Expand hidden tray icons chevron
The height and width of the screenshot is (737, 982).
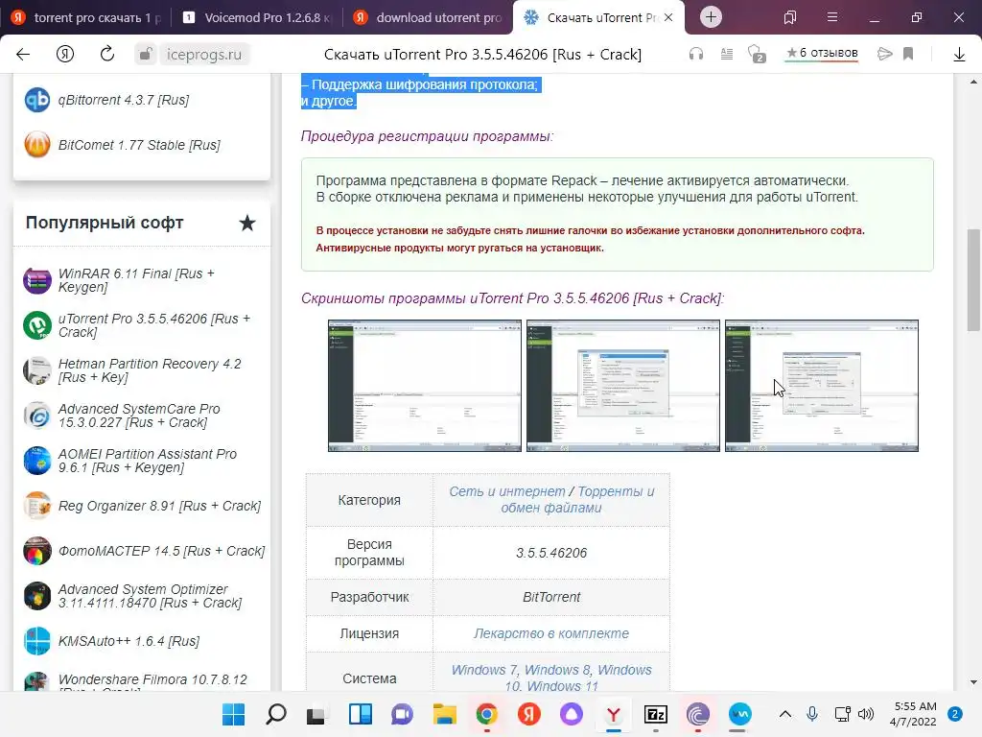pos(784,714)
